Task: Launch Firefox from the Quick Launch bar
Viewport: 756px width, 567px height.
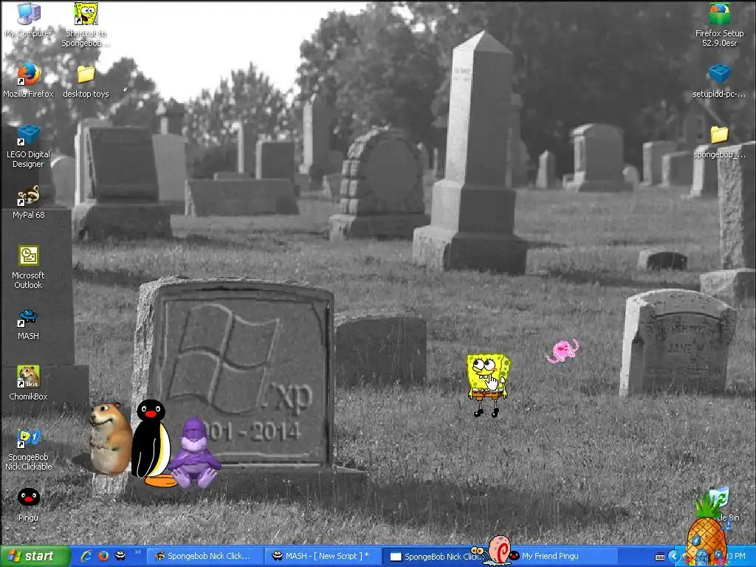Action: point(103,556)
